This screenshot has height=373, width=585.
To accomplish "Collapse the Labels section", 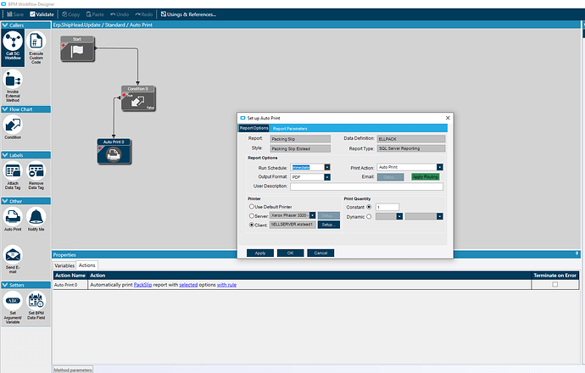I will coord(5,155).
